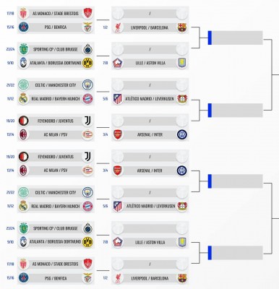
Task: Click the 17/18 seed label beside the topmost AS Monaco
Action: [x=10, y=14]
